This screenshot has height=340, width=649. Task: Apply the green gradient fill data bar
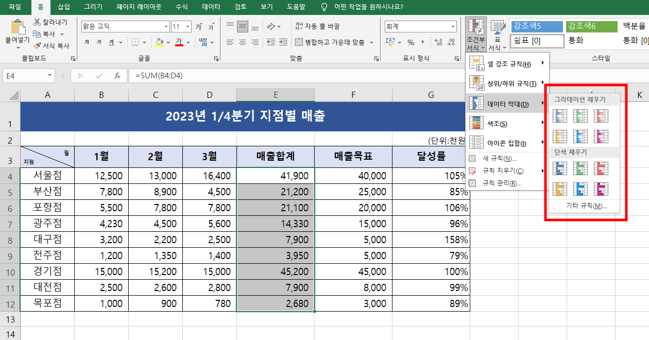580,116
